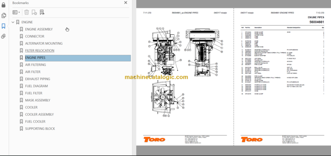The width and height of the screenshot is (331, 156).
Task: Click bookmark icon beside FILTER RELOCATION
Action: (21, 51)
